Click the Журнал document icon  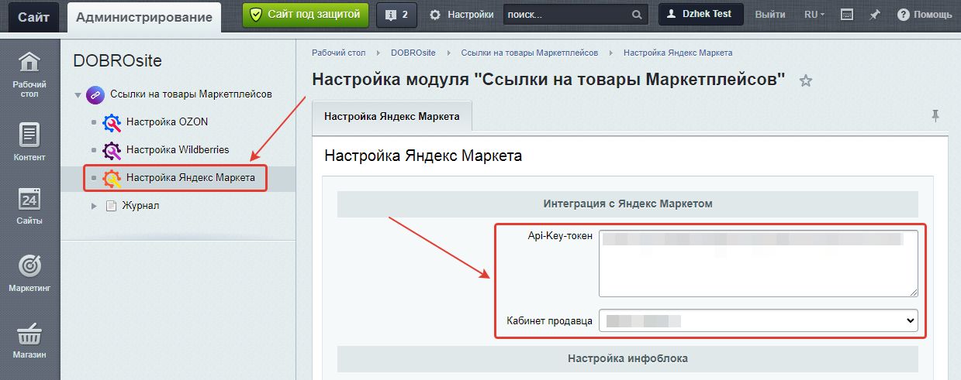click(110, 206)
